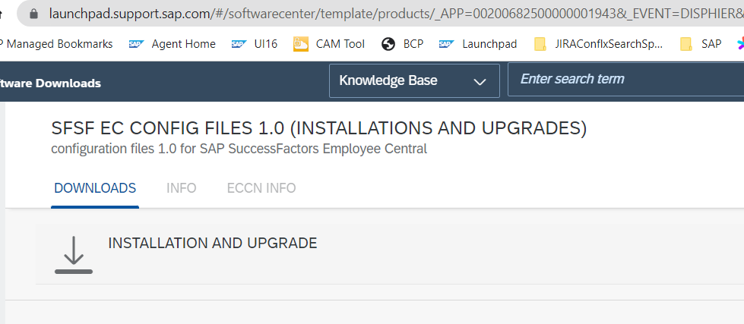Screen dimensions: 744x324
Task: Click the Software Downloads header title
Action: pyautogui.click(x=50, y=83)
